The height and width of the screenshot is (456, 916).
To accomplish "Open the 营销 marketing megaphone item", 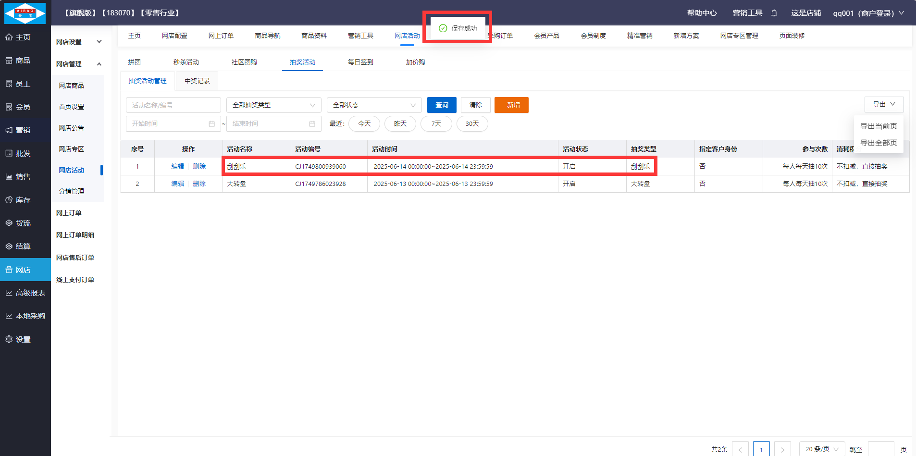I will coord(18,130).
